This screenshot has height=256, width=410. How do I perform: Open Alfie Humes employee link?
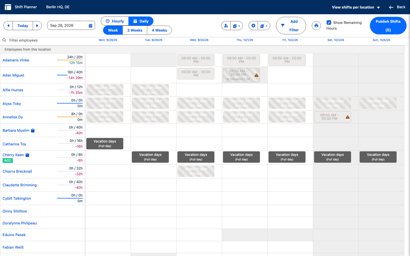coord(13,90)
